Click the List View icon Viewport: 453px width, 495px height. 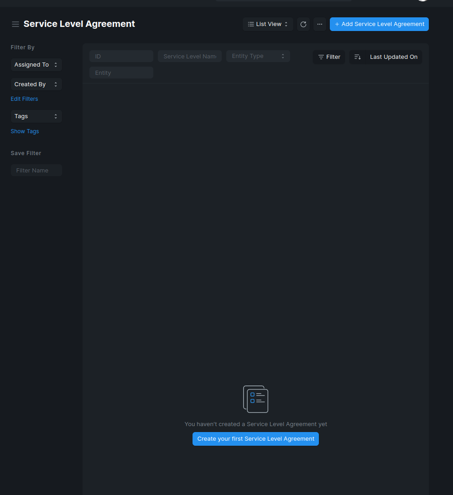click(x=250, y=24)
